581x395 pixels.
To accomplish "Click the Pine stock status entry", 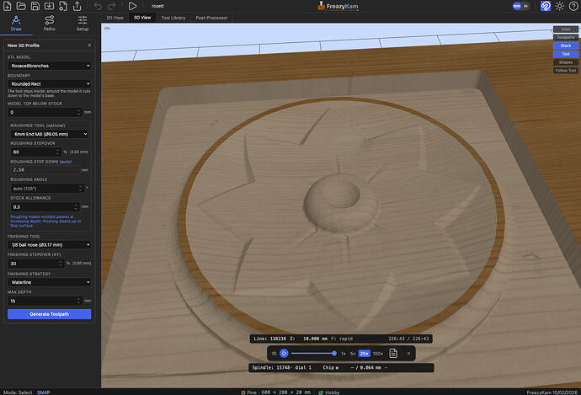I will (275, 392).
